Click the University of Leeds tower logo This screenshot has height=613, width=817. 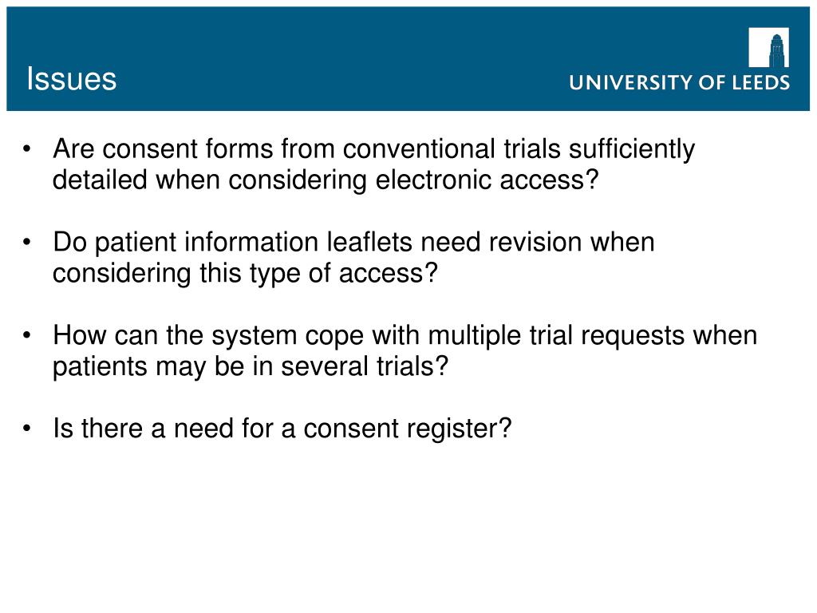[x=768, y=47]
